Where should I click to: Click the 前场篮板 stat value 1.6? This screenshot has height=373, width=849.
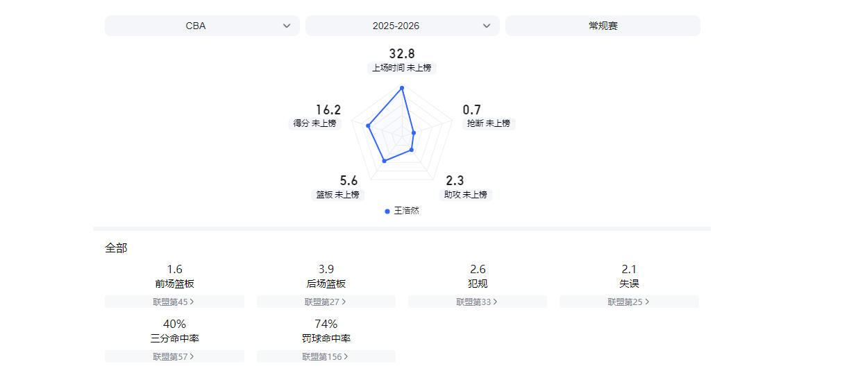point(174,269)
